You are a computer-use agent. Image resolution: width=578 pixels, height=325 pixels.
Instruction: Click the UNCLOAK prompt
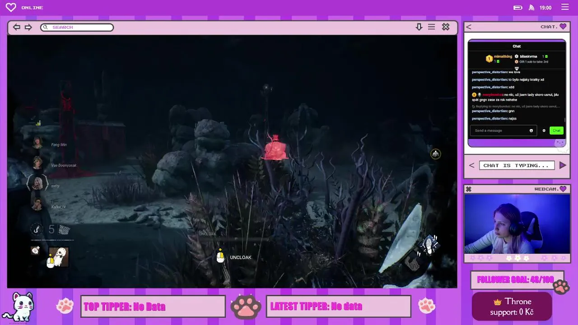[x=234, y=257]
